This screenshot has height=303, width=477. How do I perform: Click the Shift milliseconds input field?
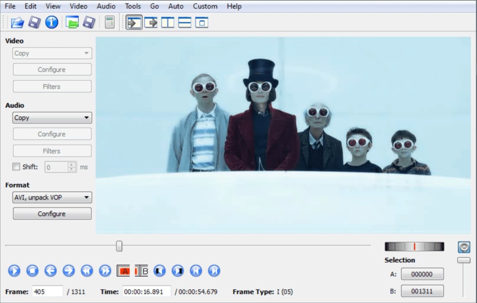point(56,167)
